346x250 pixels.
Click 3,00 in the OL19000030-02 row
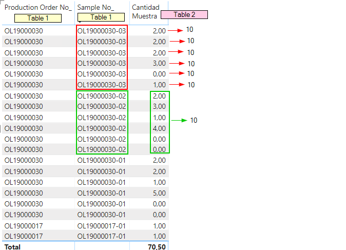tap(159, 106)
